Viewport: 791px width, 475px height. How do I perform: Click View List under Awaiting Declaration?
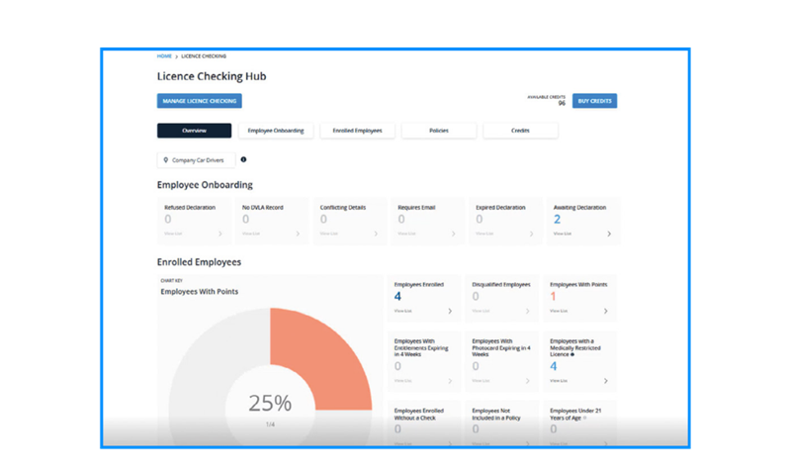[562, 234]
